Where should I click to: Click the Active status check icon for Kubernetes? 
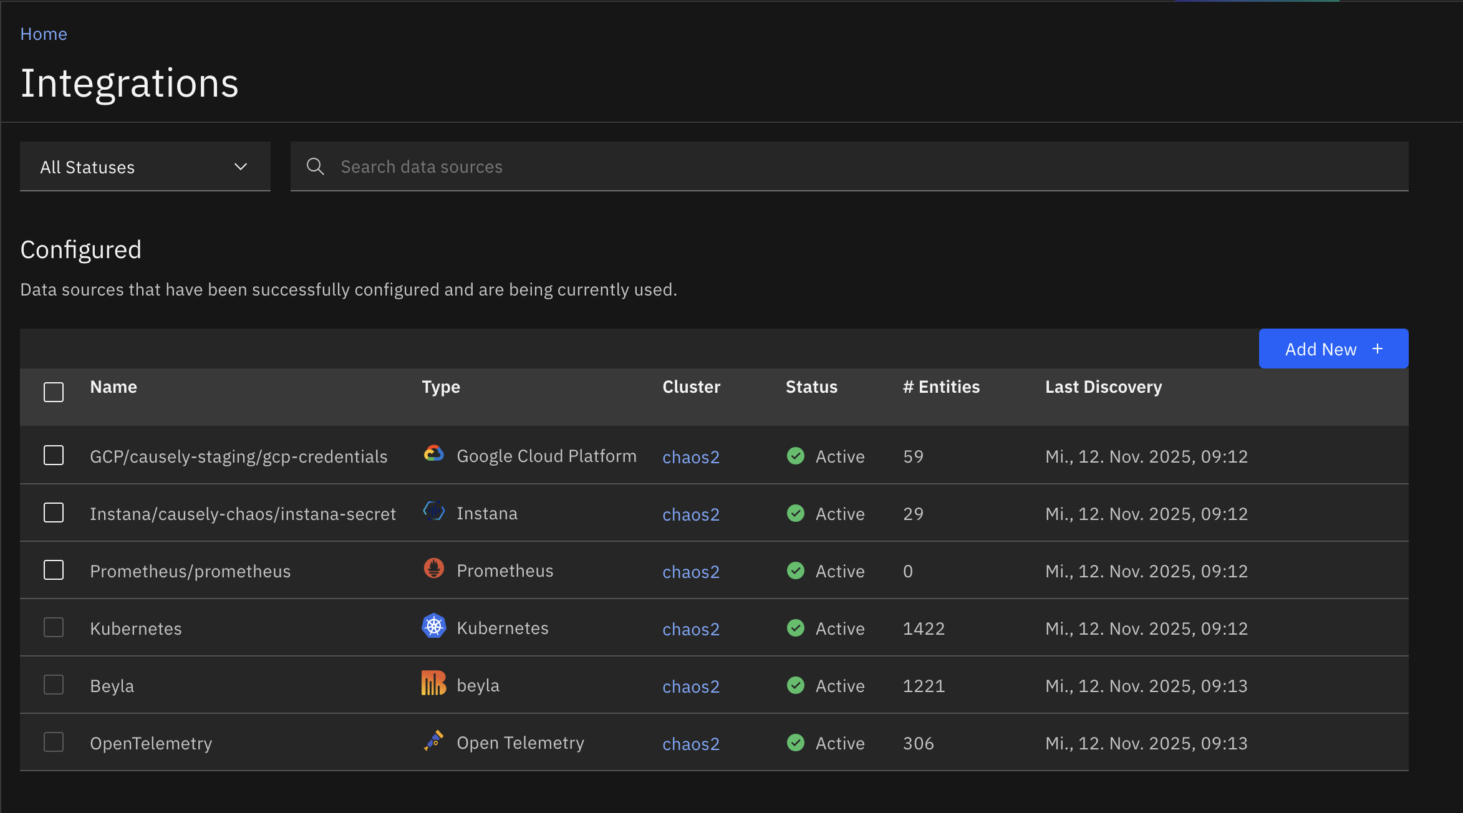(796, 628)
